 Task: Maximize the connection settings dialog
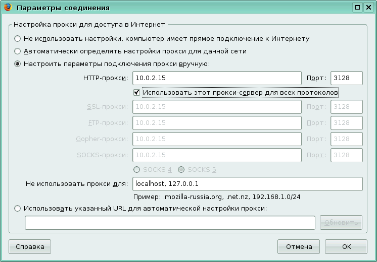(x=357, y=8)
